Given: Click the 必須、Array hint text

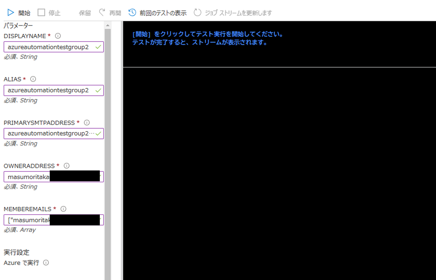Looking at the screenshot, I should [x=20, y=230].
